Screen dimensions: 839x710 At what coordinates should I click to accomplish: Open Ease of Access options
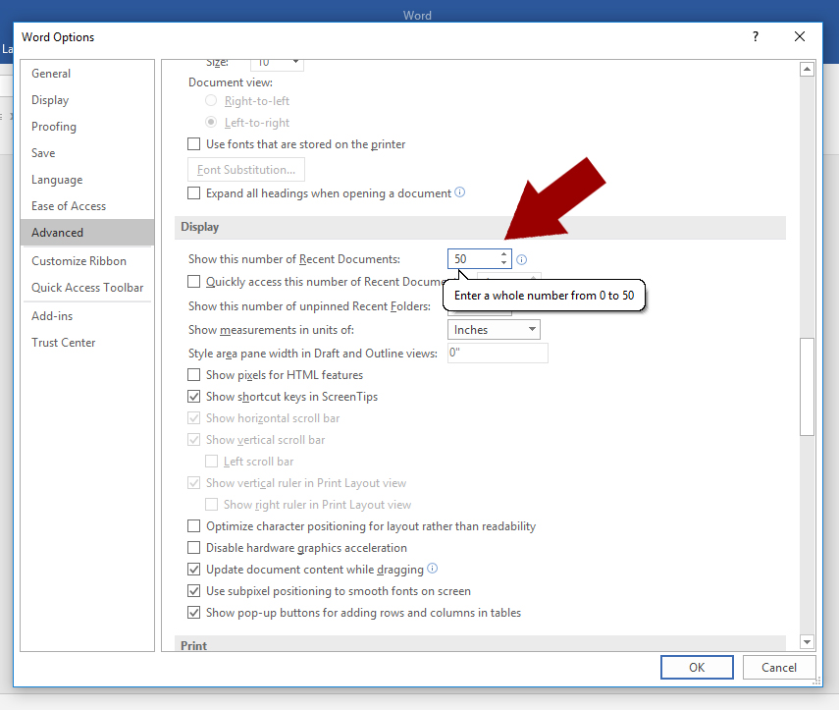coord(87,206)
